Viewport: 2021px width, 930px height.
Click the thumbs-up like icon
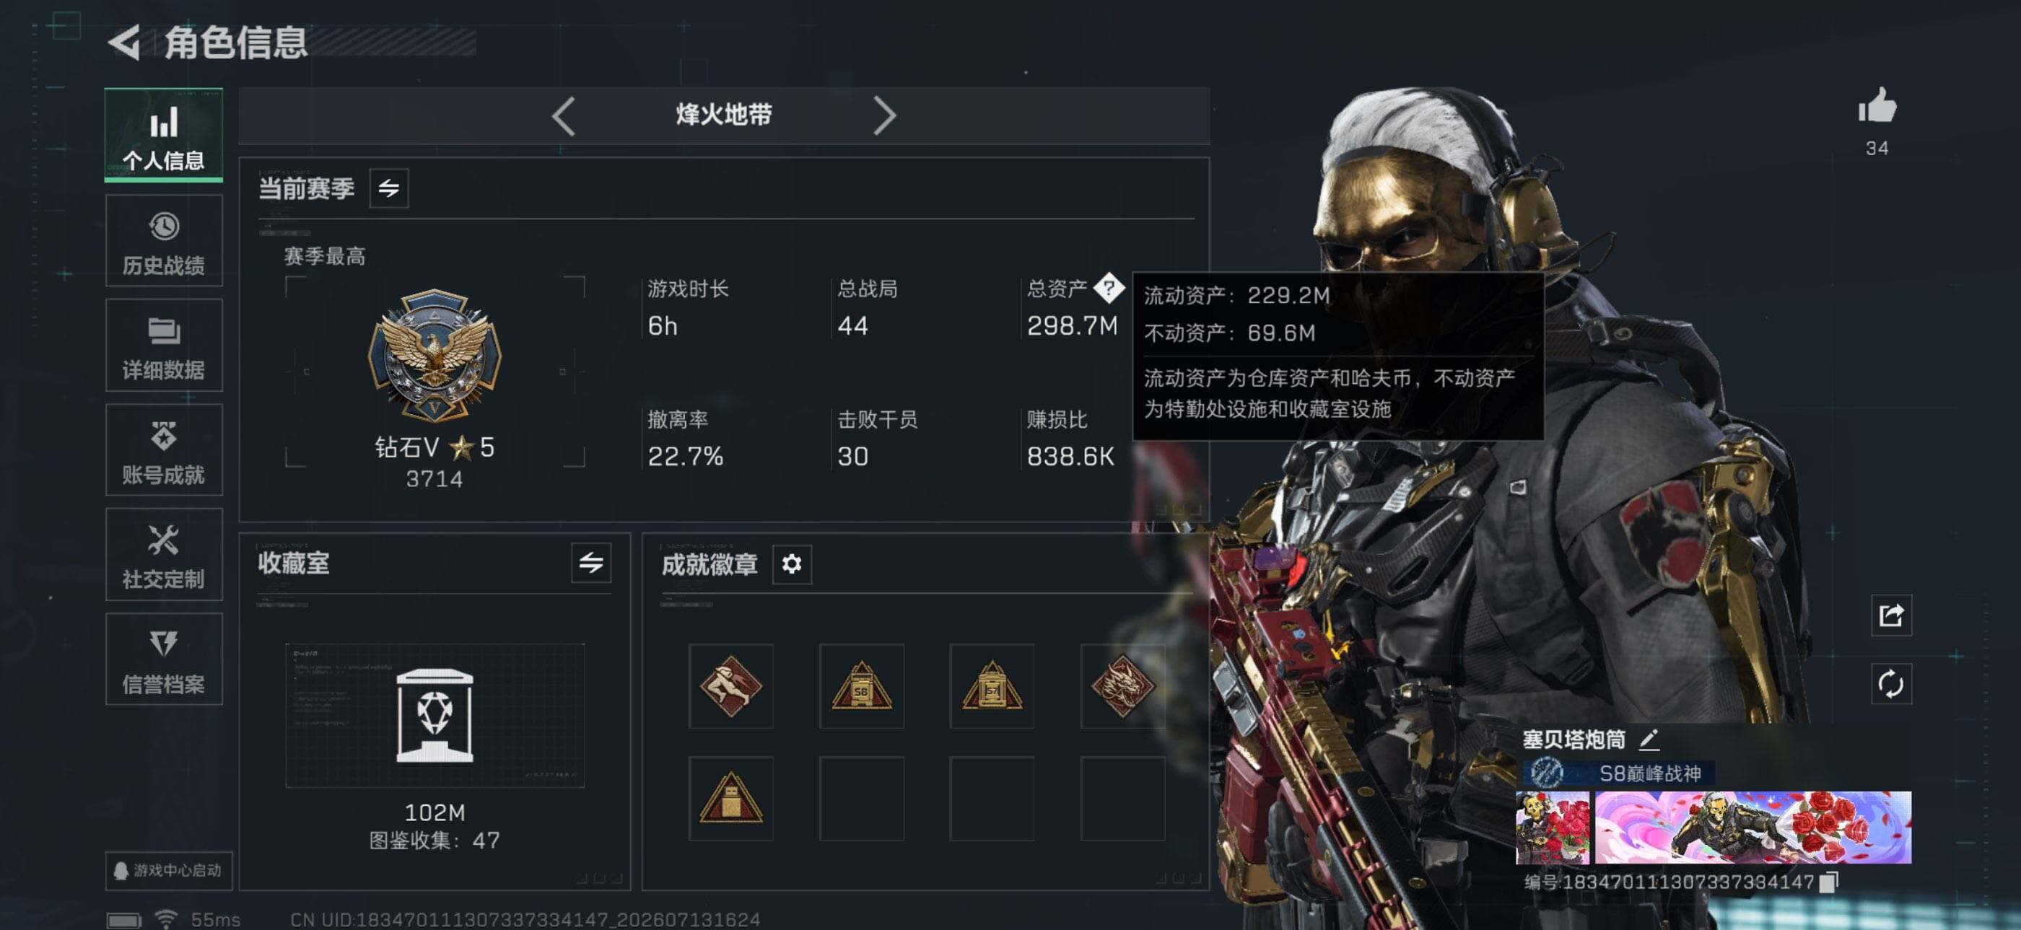pos(1877,106)
